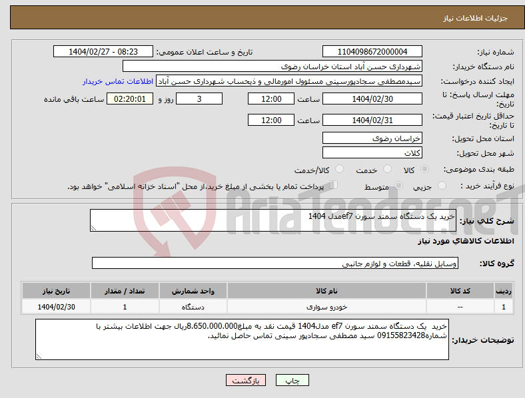The image size is (525, 398).
Task: Click the remaining days field showing 3
Action: coord(199,99)
